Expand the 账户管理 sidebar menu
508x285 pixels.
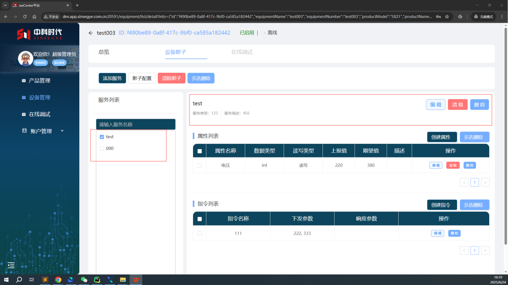[41, 131]
